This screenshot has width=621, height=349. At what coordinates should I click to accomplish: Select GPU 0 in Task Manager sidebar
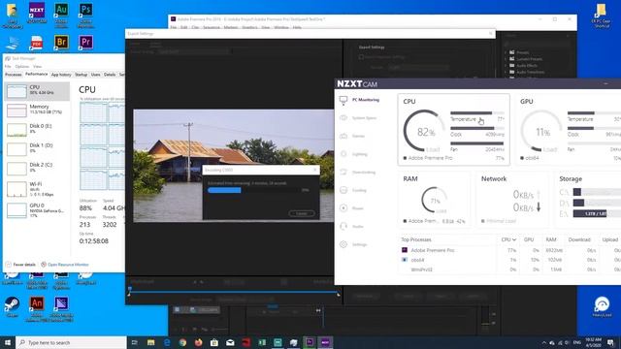[37, 209]
